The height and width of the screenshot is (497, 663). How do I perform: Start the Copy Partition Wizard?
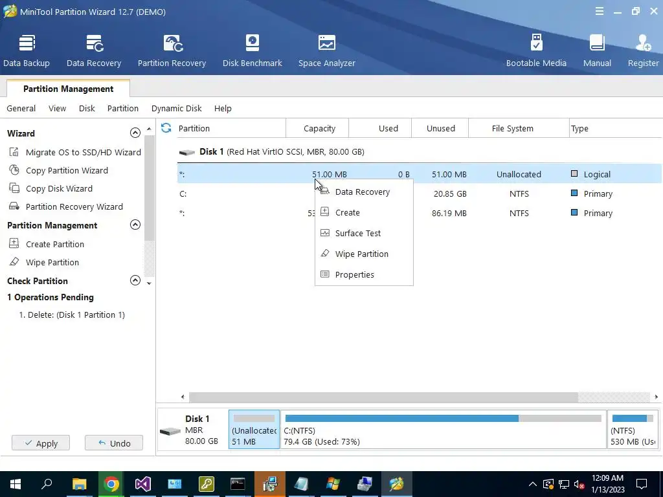[59, 170]
